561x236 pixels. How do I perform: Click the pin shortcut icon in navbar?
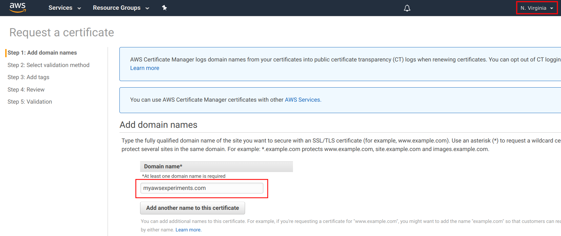click(164, 8)
